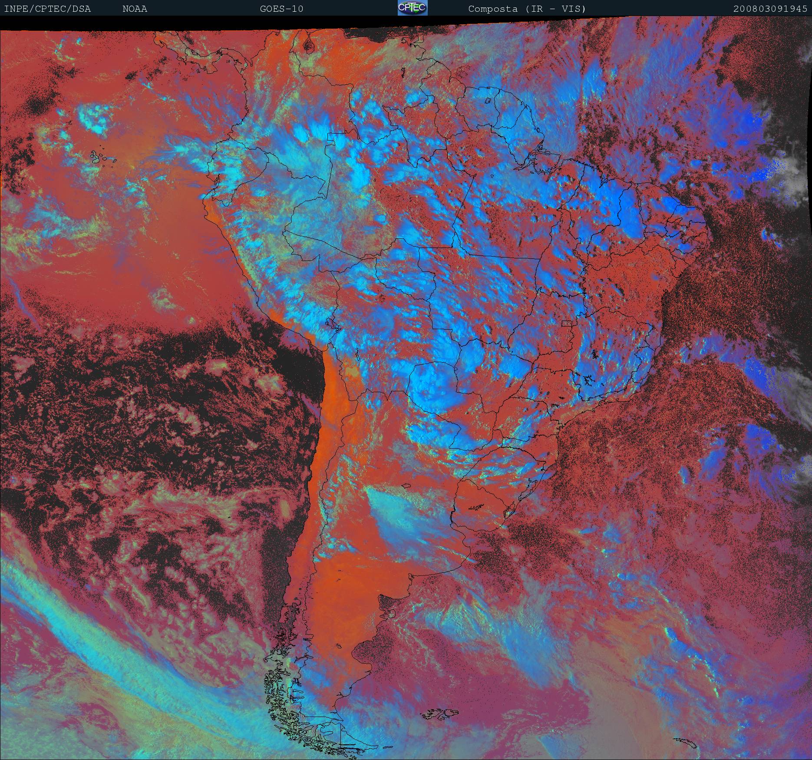Click the CPTEC logo in the header
This screenshot has height=760, width=812.
tap(413, 8)
